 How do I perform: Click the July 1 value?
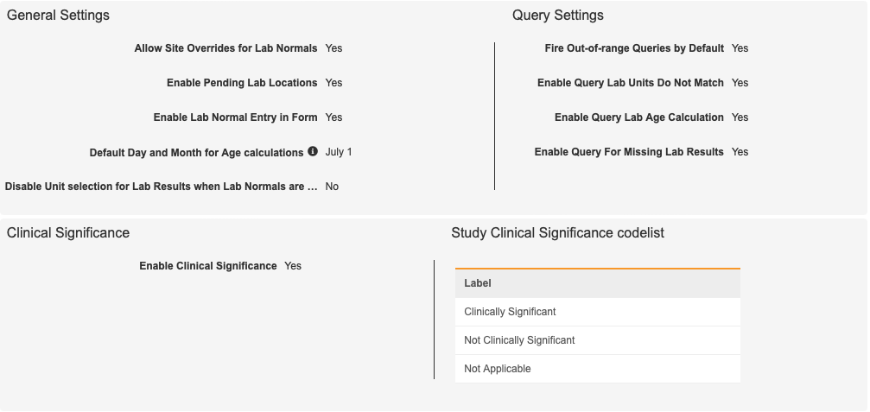[339, 152]
